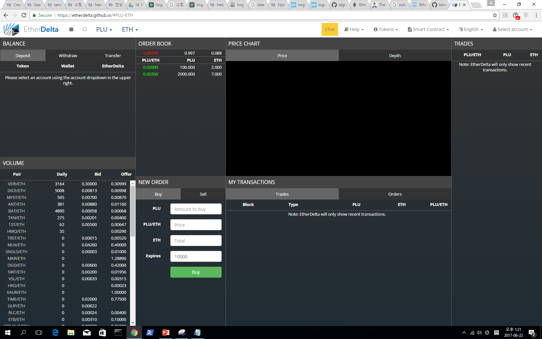Open File Explorer from the taskbar

pos(71,333)
